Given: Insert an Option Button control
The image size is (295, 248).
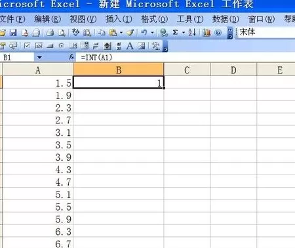Looking at the screenshot, I should tap(62, 46).
